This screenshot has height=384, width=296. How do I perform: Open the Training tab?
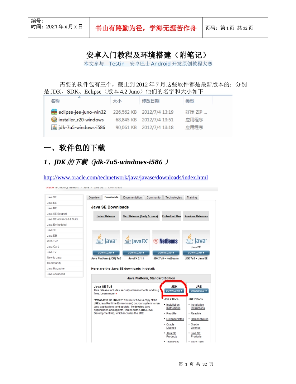pyautogui.click(x=192, y=197)
